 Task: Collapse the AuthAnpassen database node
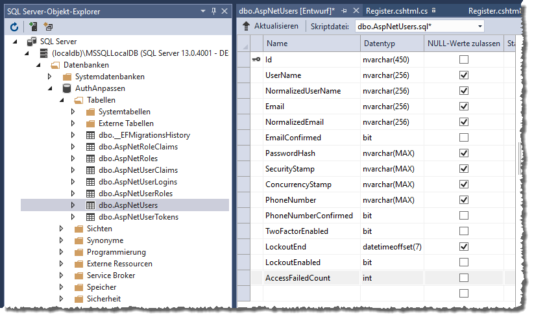point(50,88)
